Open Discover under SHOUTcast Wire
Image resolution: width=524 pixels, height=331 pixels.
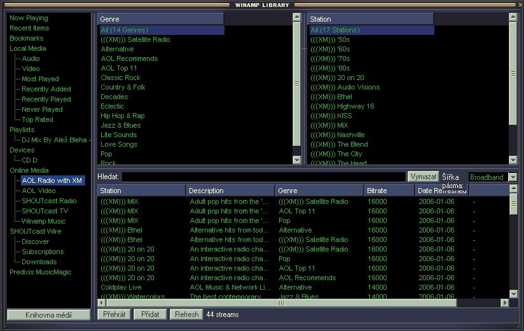click(x=35, y=241)
